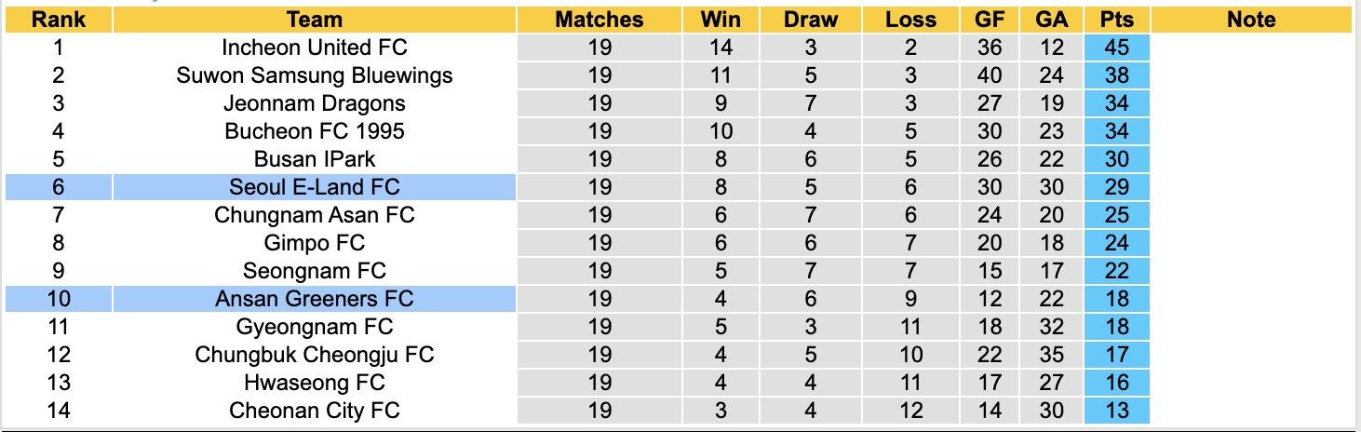1361x432 pixels.
Task: Select Suwon Samsung Bluewings' 40 goals-for cell
Action: pos(990,75)
